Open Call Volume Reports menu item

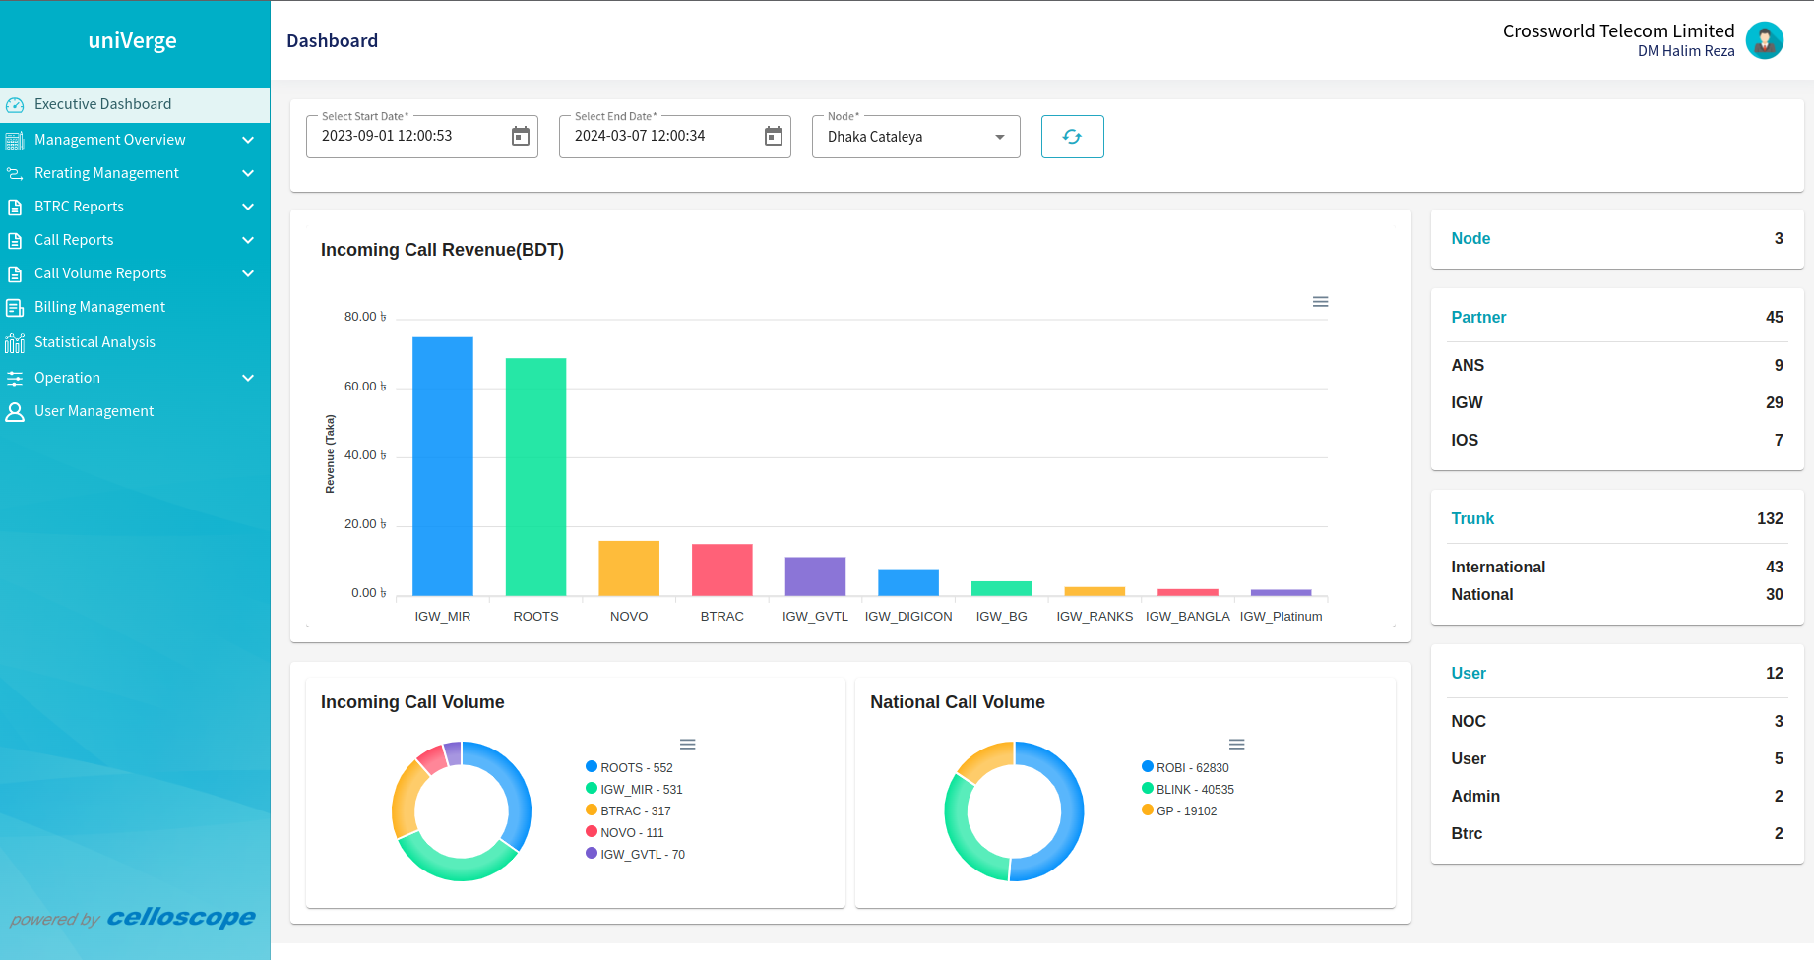[x=135, y=274]
